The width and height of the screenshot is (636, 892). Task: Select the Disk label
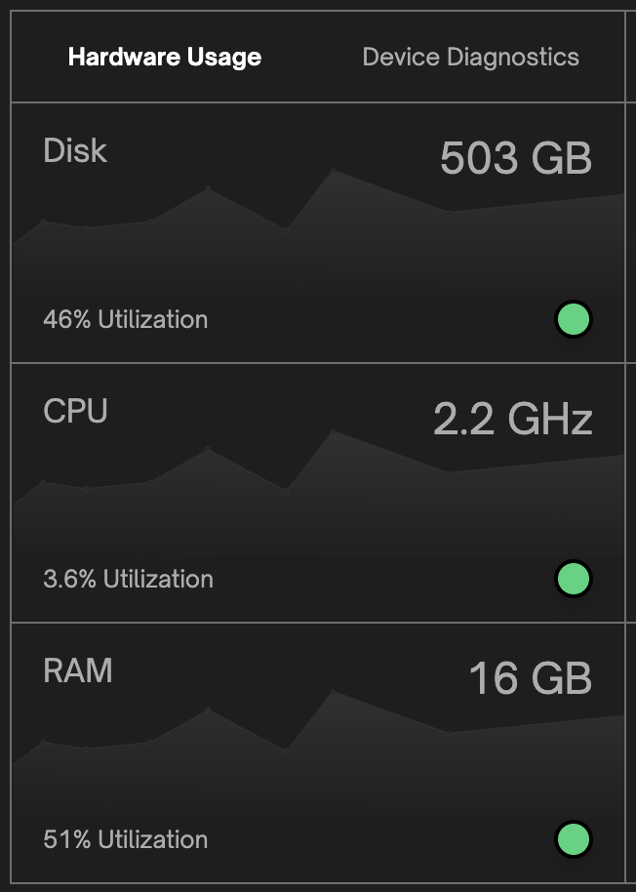(x=75, y=150)
